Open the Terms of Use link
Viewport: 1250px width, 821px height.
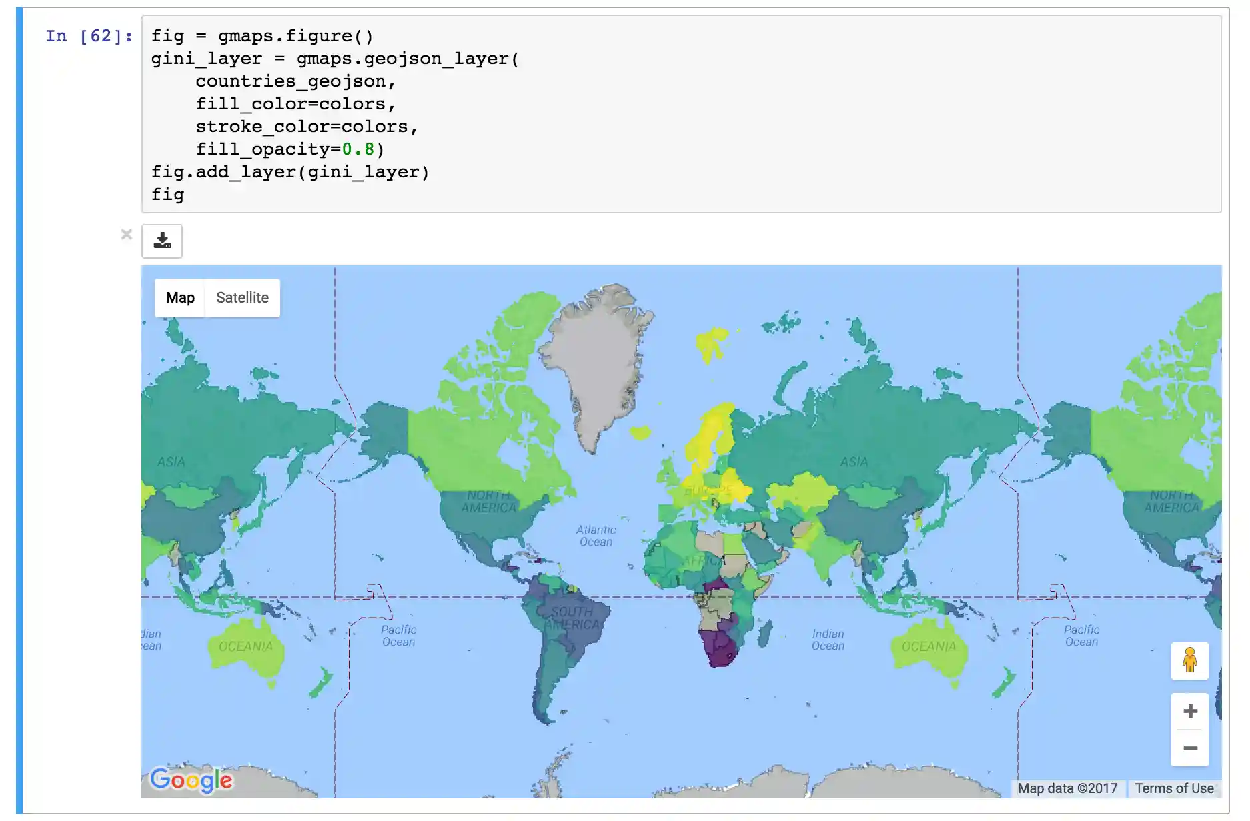(1174, 788)
